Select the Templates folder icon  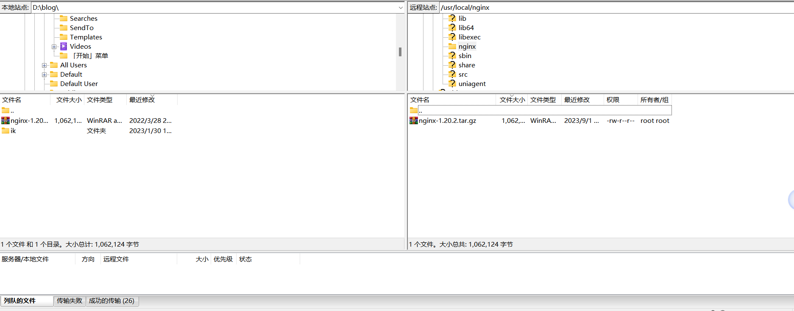[64, 37]
